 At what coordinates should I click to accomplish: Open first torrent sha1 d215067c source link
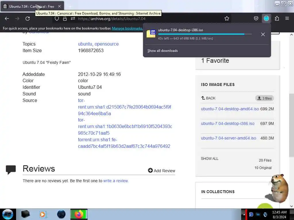pos(125,107)
